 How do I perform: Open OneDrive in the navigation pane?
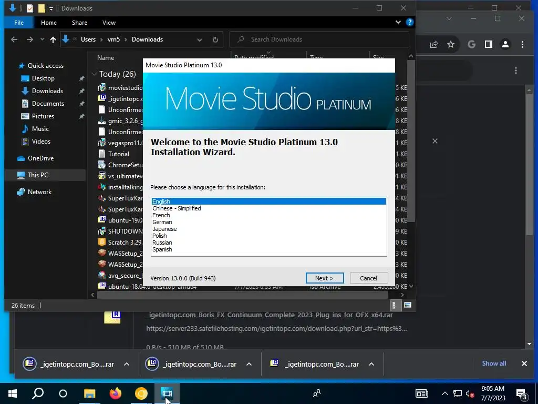coord(40,158)
